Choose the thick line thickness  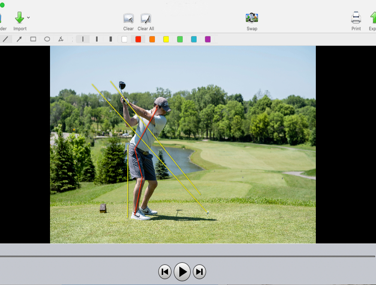[x=111, y=39]
